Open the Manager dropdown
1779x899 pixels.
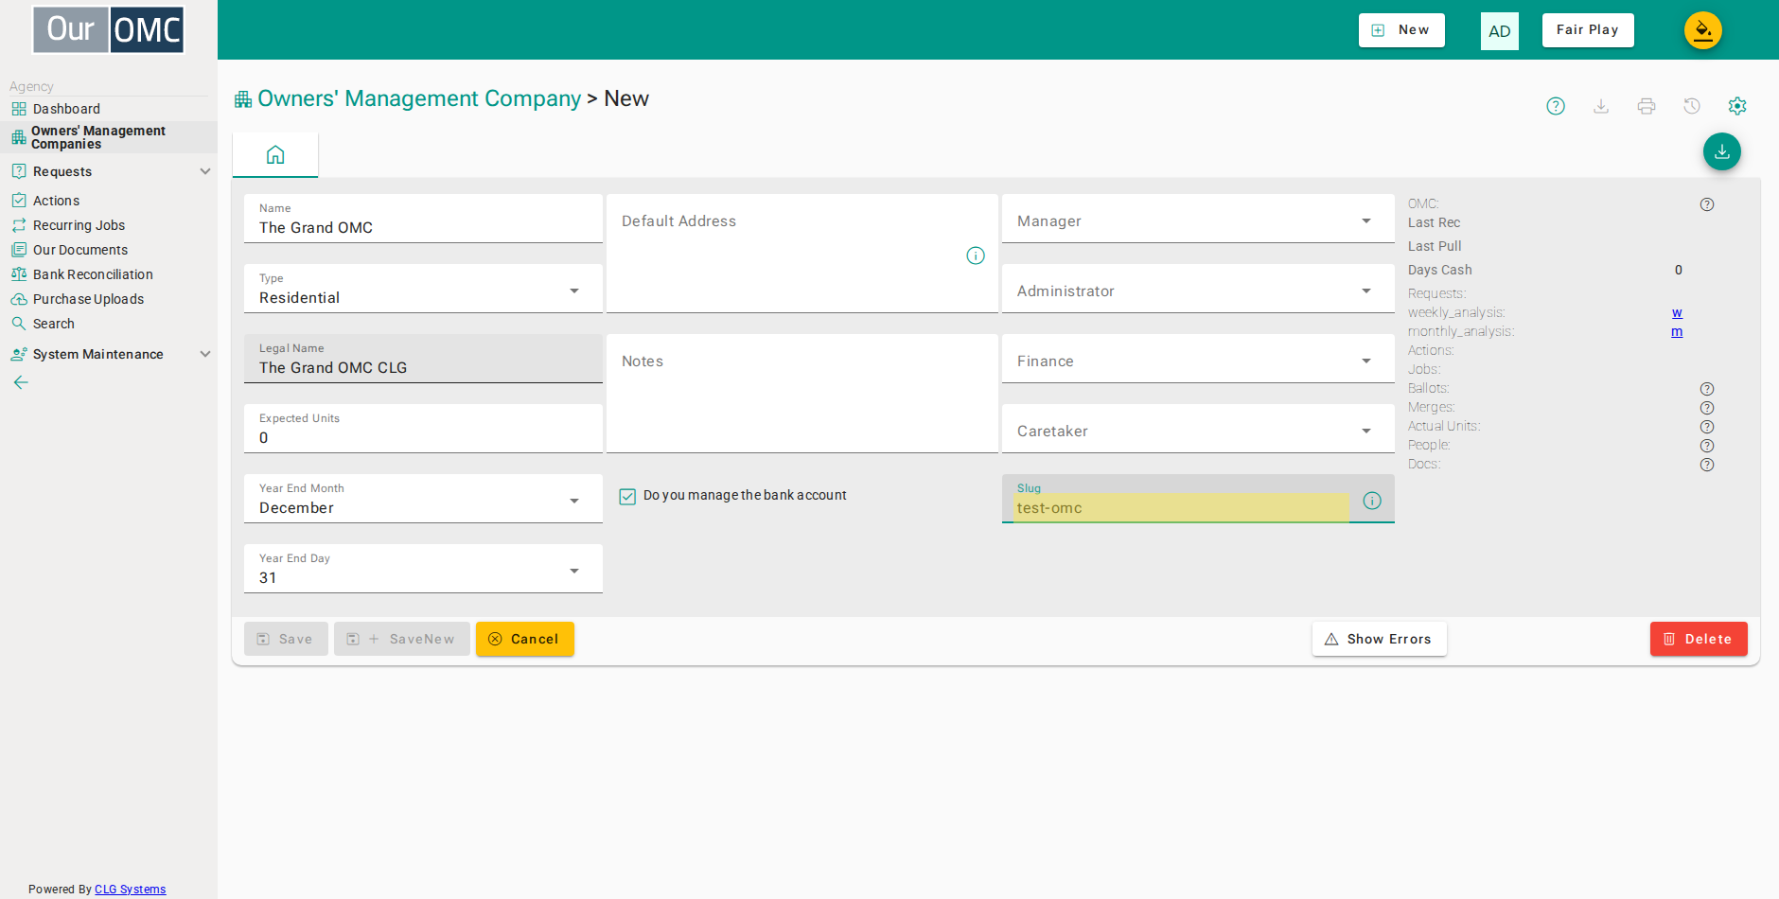[1198, 219]
